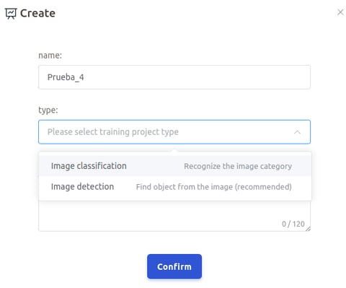The width and height of the screenshot is (346, 288).
Task: Click 'Find object from the image (recommended)' text
Action: tap(214, 187)
